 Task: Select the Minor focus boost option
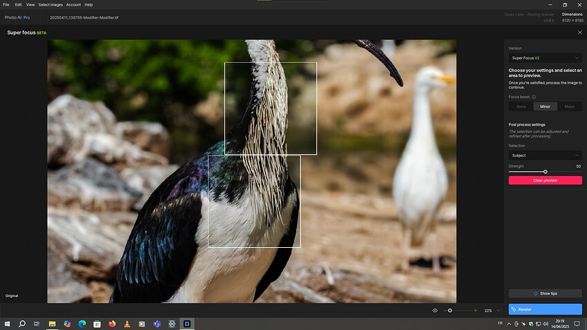click(545, 107)
